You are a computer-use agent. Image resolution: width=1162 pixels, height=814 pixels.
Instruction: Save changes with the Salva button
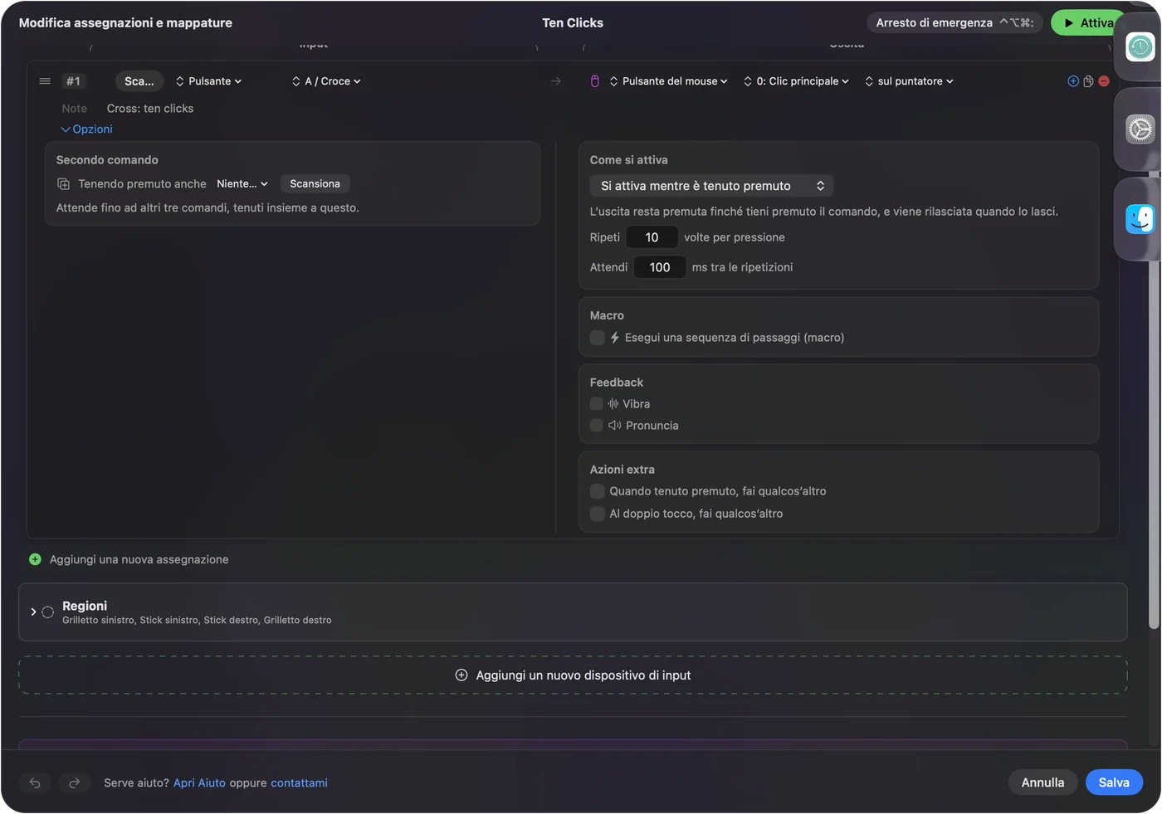click(x=1114, y=782)
